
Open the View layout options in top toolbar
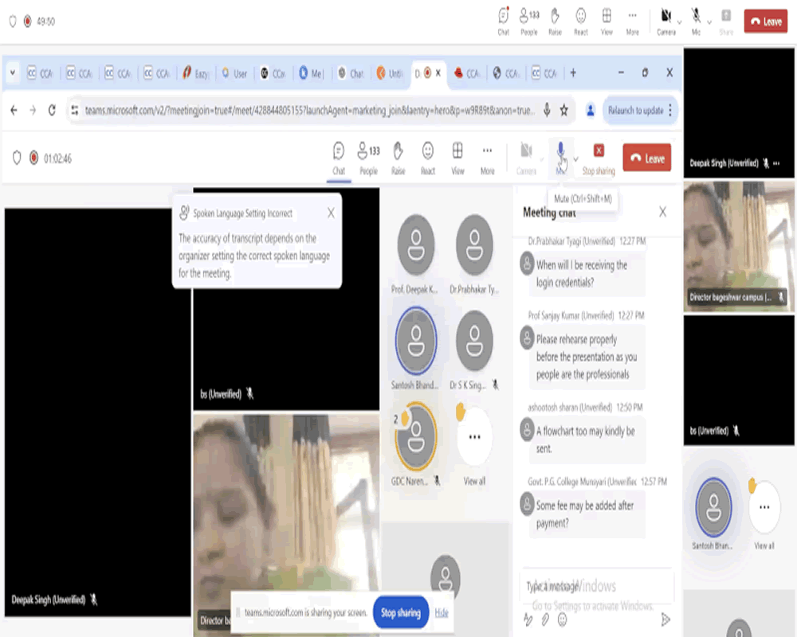coord(607,20)
